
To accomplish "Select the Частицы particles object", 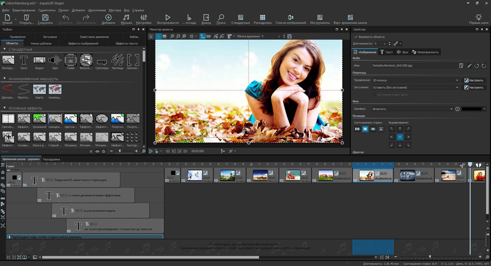I will [x=117, y=62].
